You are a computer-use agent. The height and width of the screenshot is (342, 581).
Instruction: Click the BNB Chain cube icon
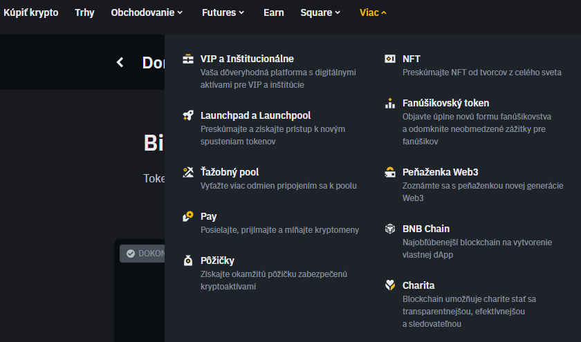pos(389,229)
